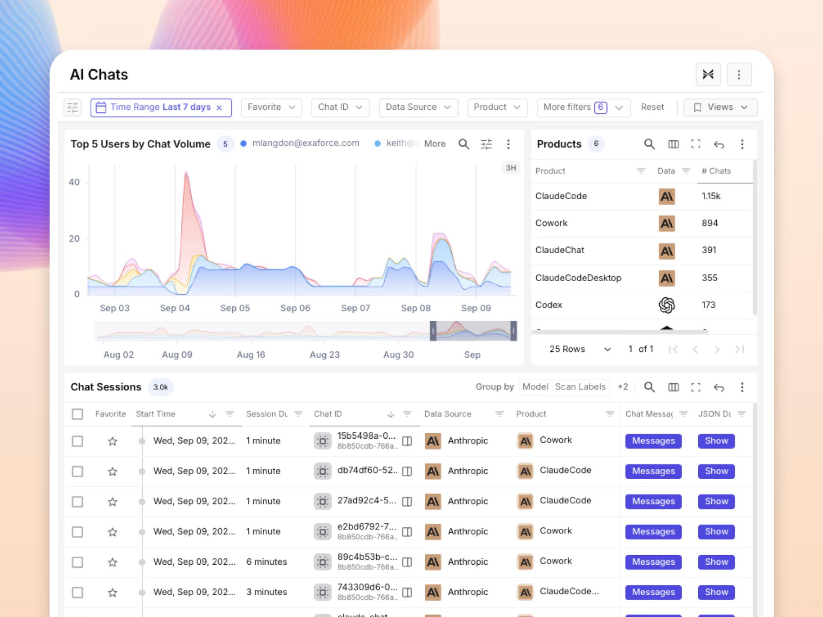823x617 pixels.
Task: Click the Products table vertical scrollbar
Action: coord(754,238)
